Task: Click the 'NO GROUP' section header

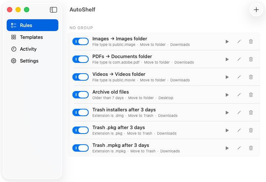Action: [x=81, y=28]
